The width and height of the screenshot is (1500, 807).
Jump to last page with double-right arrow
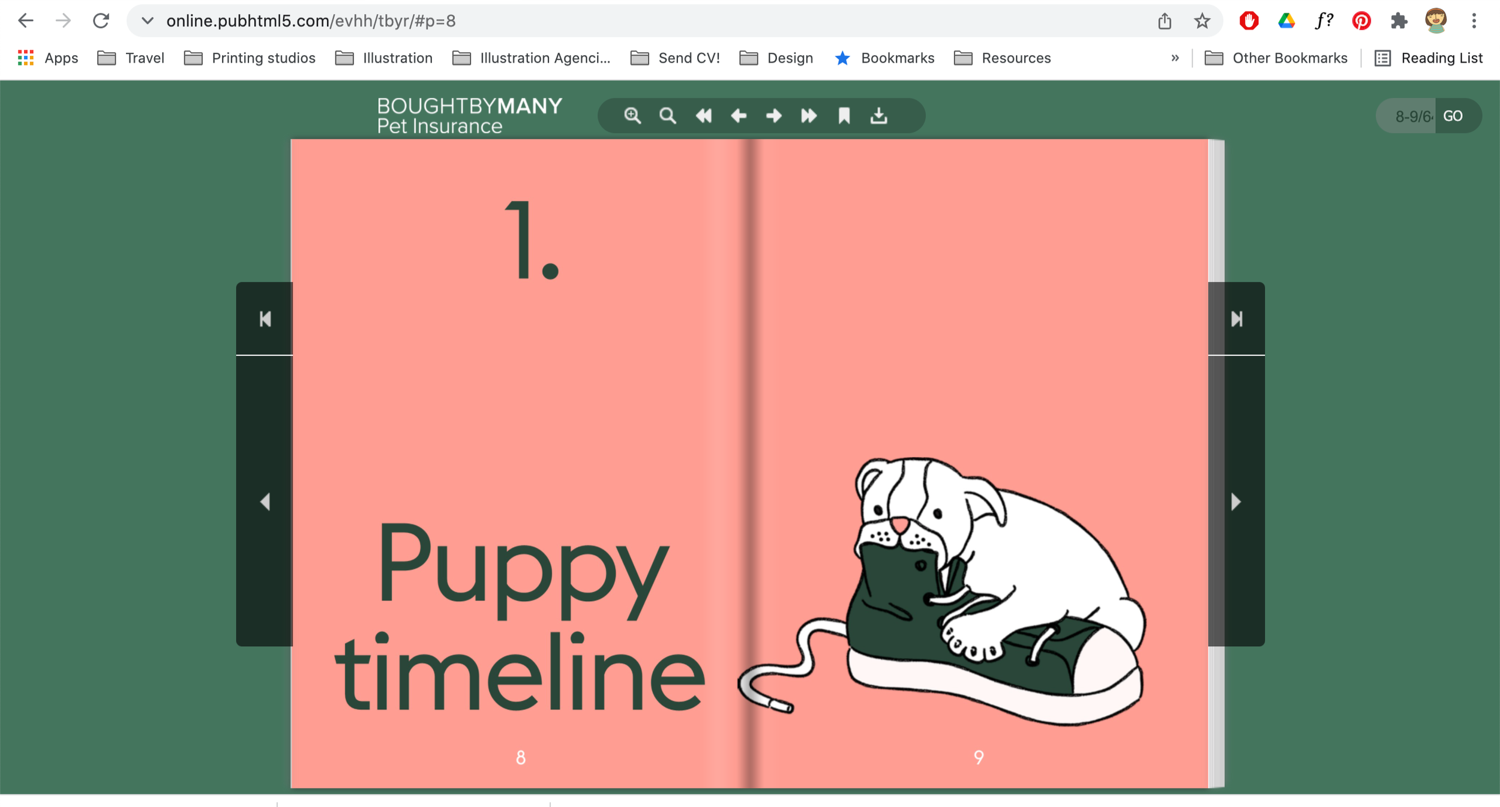[x=809, y=116]
